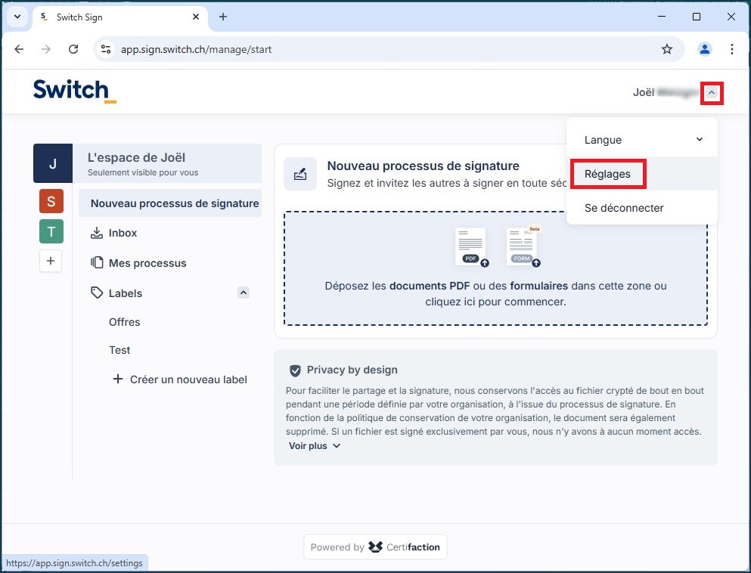Collapse the Labels section
The image size is (751, 573).
coord(243,293)
